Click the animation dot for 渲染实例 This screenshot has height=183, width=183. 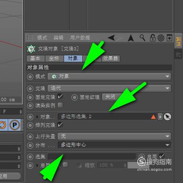[x=30, y=106]
